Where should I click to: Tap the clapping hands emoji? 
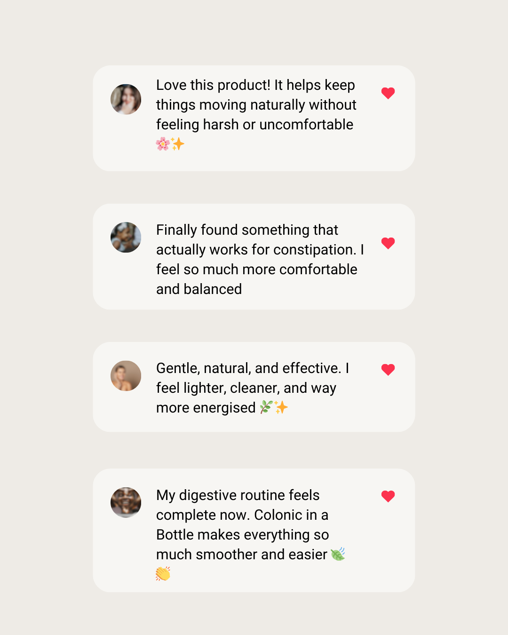point(163,574)
